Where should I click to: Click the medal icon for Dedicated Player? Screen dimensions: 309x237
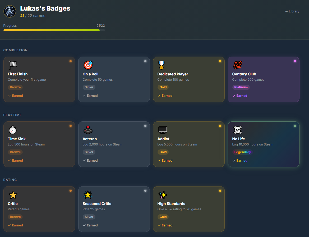click(162, 65)
